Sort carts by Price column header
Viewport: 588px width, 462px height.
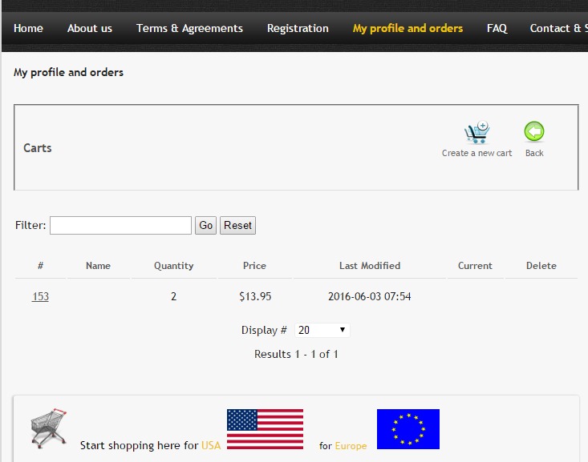pos(254,266)
